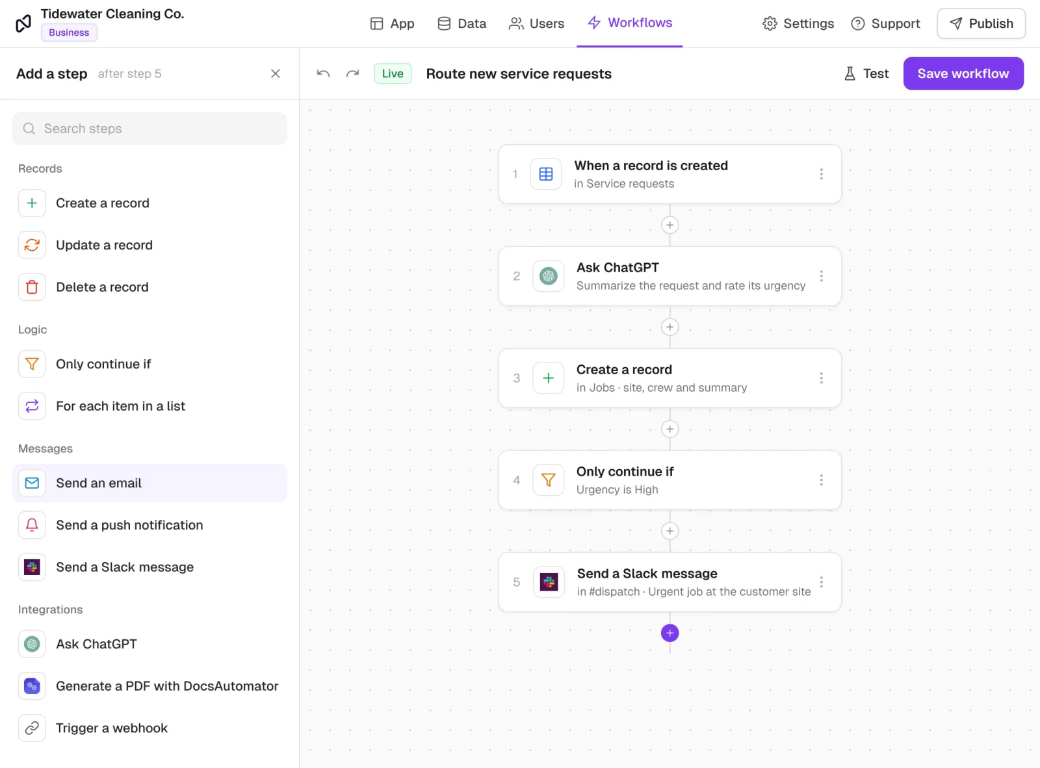Add a For each item in a list step
This screenshot has width=1040, height=768.
pos(149,406)
